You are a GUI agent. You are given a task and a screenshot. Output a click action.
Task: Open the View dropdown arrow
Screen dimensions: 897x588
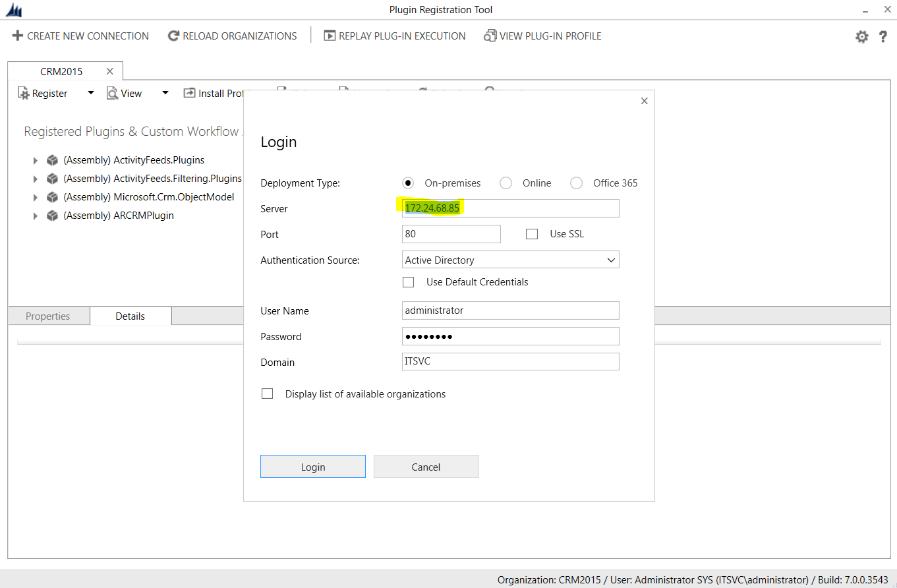point(165,93)
